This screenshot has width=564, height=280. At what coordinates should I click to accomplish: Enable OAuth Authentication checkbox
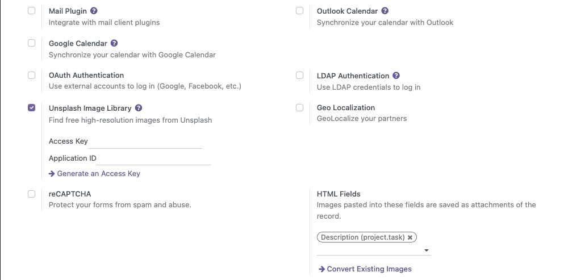coord(32,75)
